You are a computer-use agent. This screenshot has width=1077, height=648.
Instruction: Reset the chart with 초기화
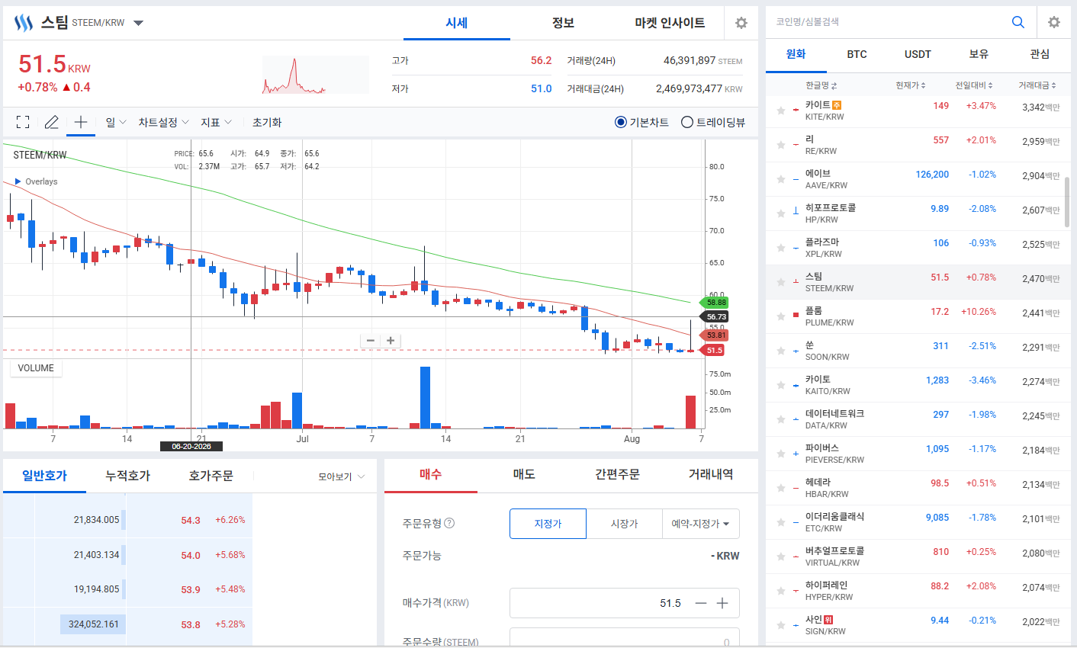267,122
